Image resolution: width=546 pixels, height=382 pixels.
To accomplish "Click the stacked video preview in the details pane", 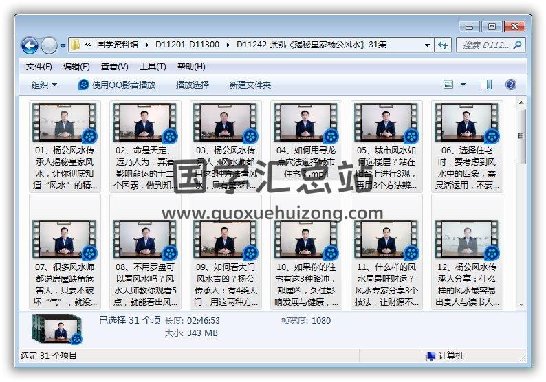I will pos(57,330).
